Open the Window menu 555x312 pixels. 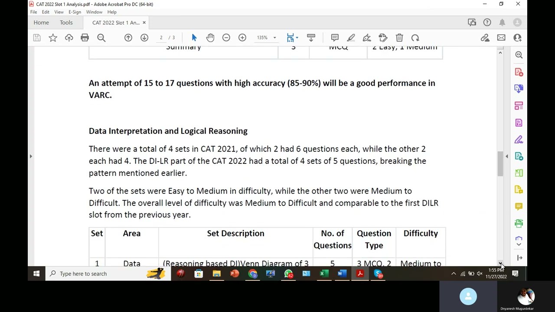pyautogui.click(x=94, y=12)
